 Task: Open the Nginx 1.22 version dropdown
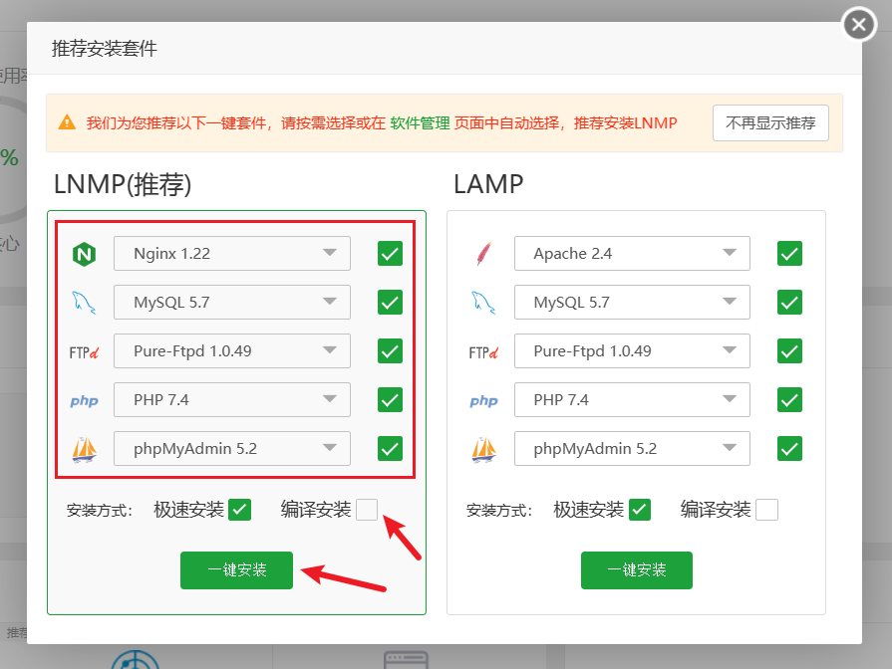tap(232, 254)
